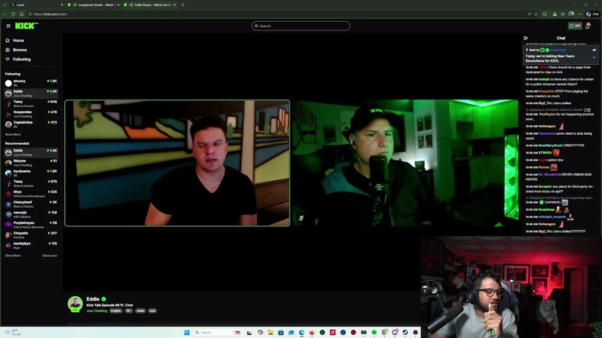Screen dimensions: 602x338
Task: Open the browser favorites list
Action: click(x=562, y=14)
